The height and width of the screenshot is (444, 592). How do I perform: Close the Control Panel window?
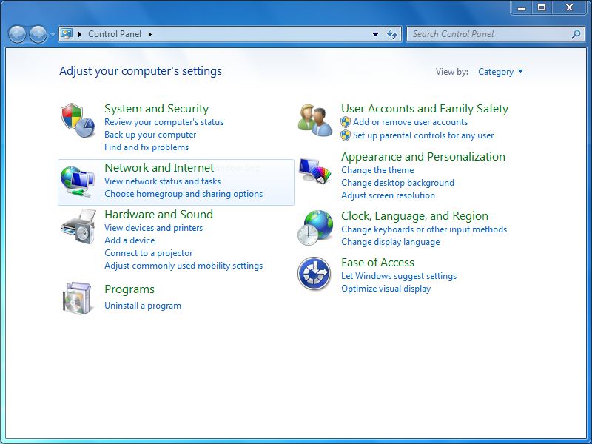[569, 7]
